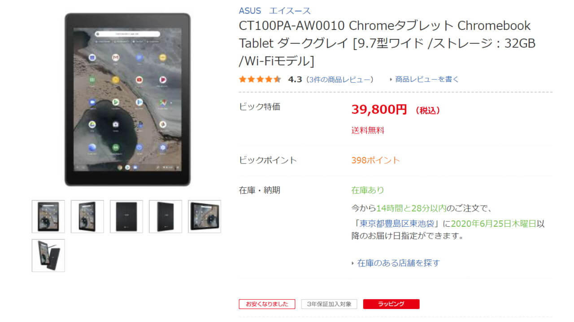Screen dimensions: 574x322
Task: Click 商品レビューを書く link
Action: coord(427,79)
